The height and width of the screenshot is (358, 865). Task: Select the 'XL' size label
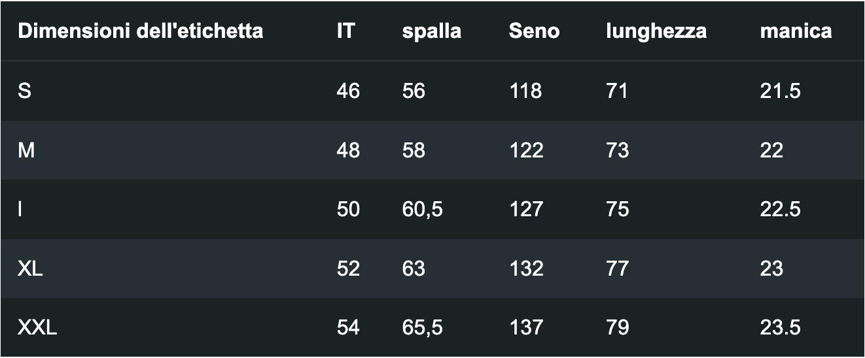pos(30,268)
